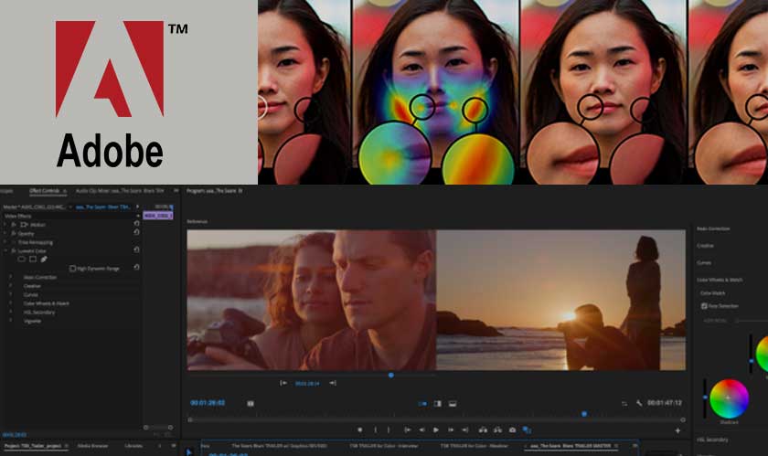This screenshot has width=768, height=456.
Task: Toggle the Face Detection checkbox
Action: point(704,305)
